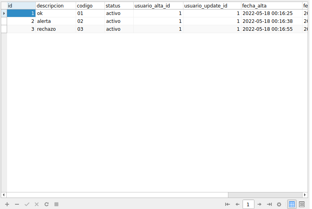The height and width of the screenshot is (209, 312).
Task: Go to the next page arrow
Action: (259, 204)
